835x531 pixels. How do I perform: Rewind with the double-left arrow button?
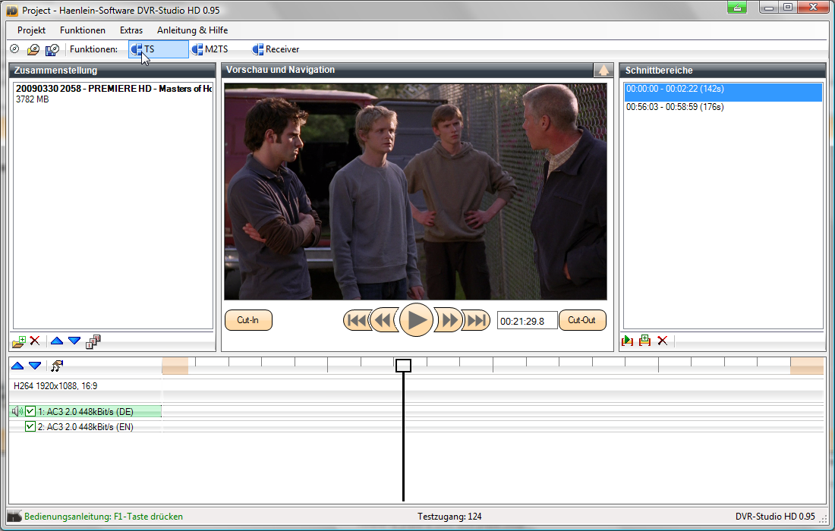pos(383,320)
